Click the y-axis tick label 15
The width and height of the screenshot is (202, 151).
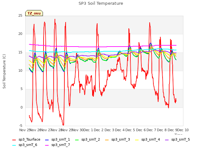20,53
